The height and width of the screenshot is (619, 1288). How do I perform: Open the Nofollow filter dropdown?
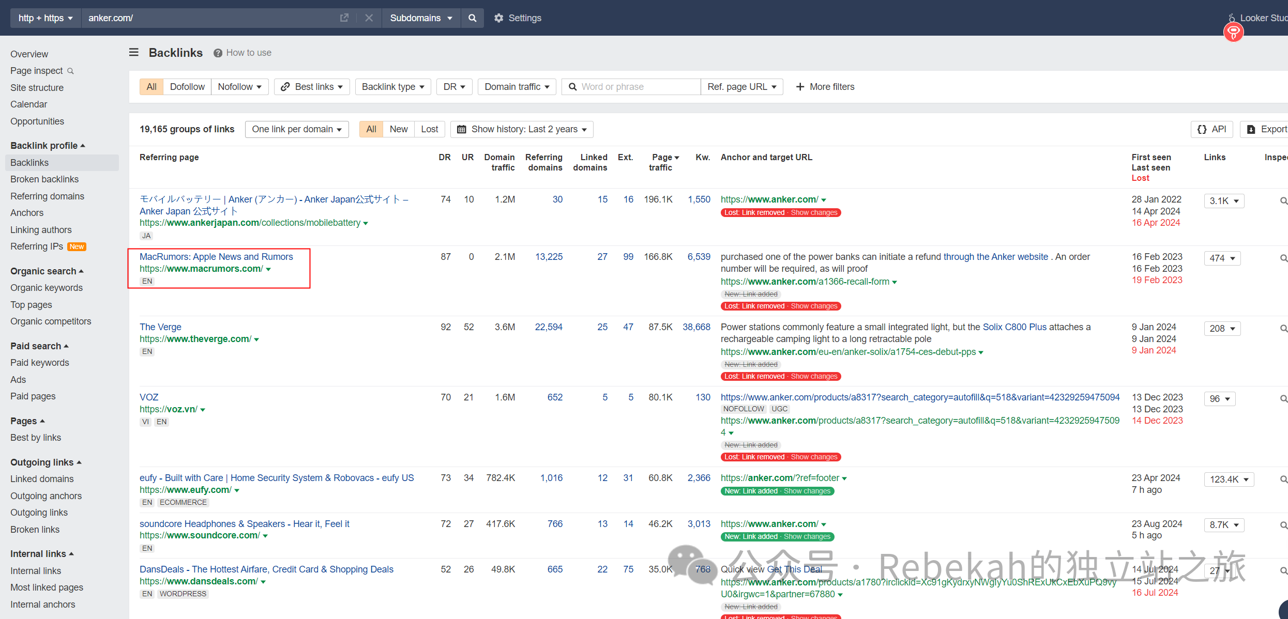tap(239, 87)
